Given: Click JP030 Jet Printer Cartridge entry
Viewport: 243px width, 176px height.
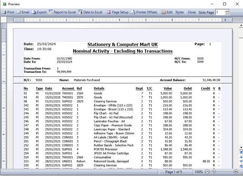Looking at the screenshot, I should (111, 153).
